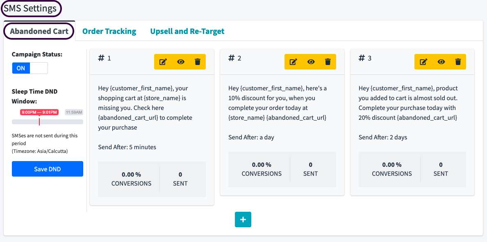Open the Abandoned Cart tab

tap(39, 31)
